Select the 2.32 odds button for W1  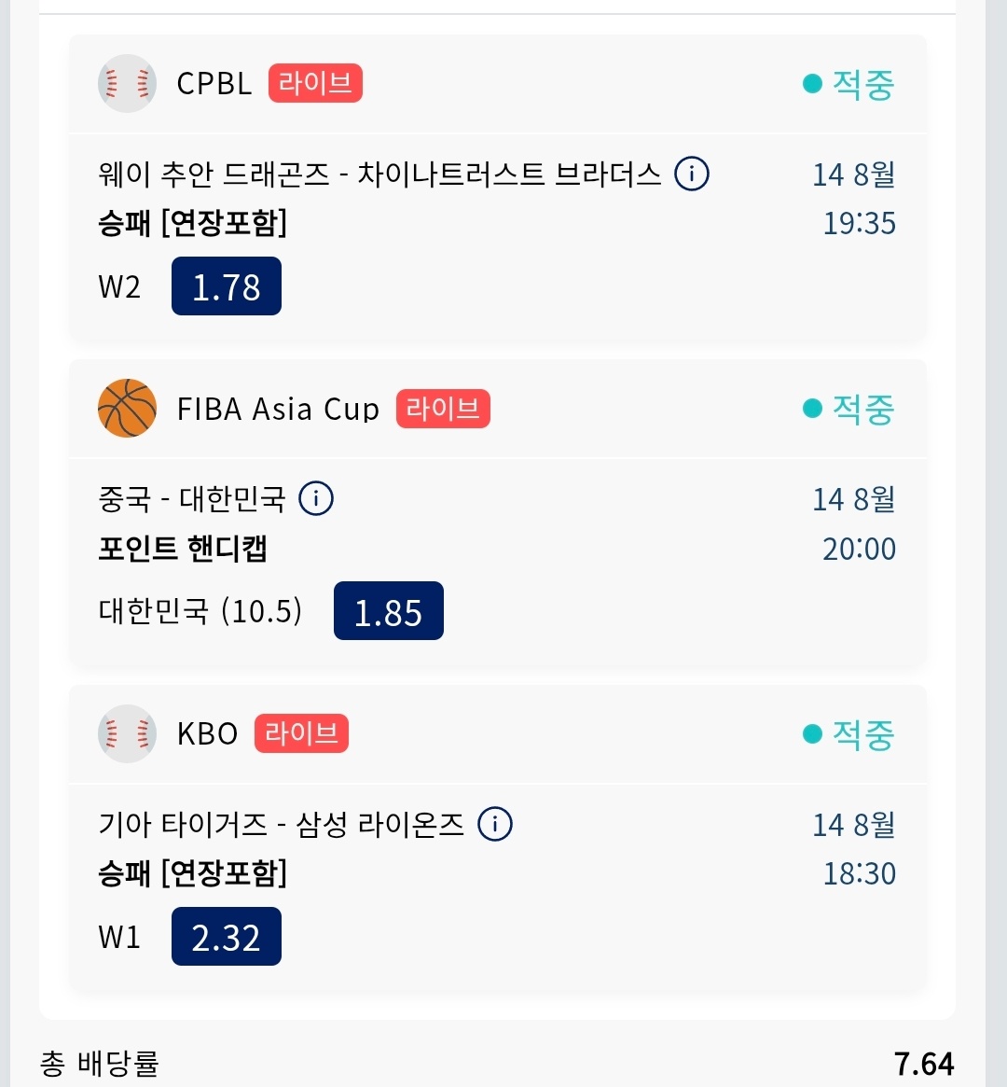point(227,937)
